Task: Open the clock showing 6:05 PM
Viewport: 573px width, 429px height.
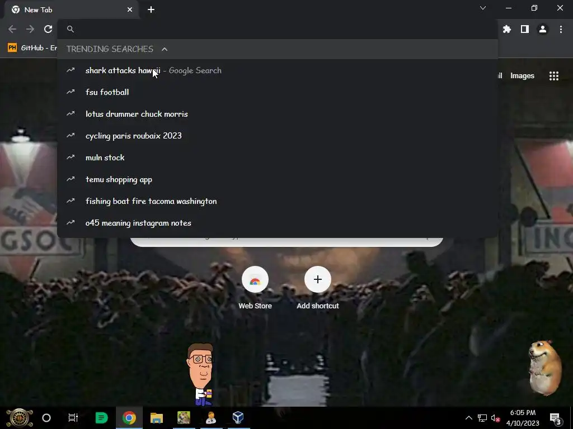Action: click(523, 418)
